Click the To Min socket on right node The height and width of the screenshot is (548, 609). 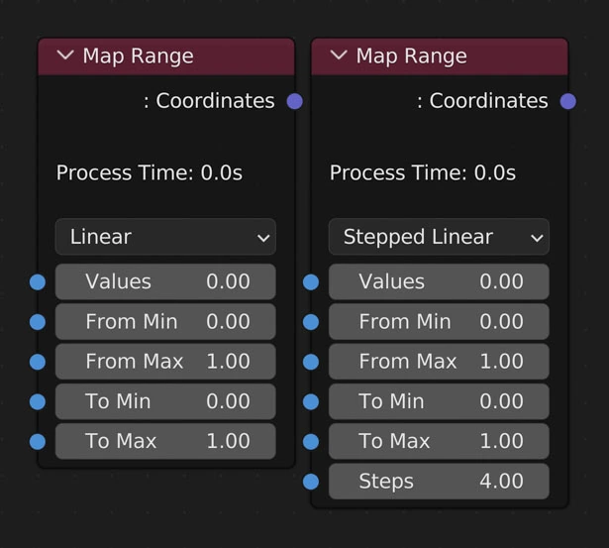click(311, 401)
